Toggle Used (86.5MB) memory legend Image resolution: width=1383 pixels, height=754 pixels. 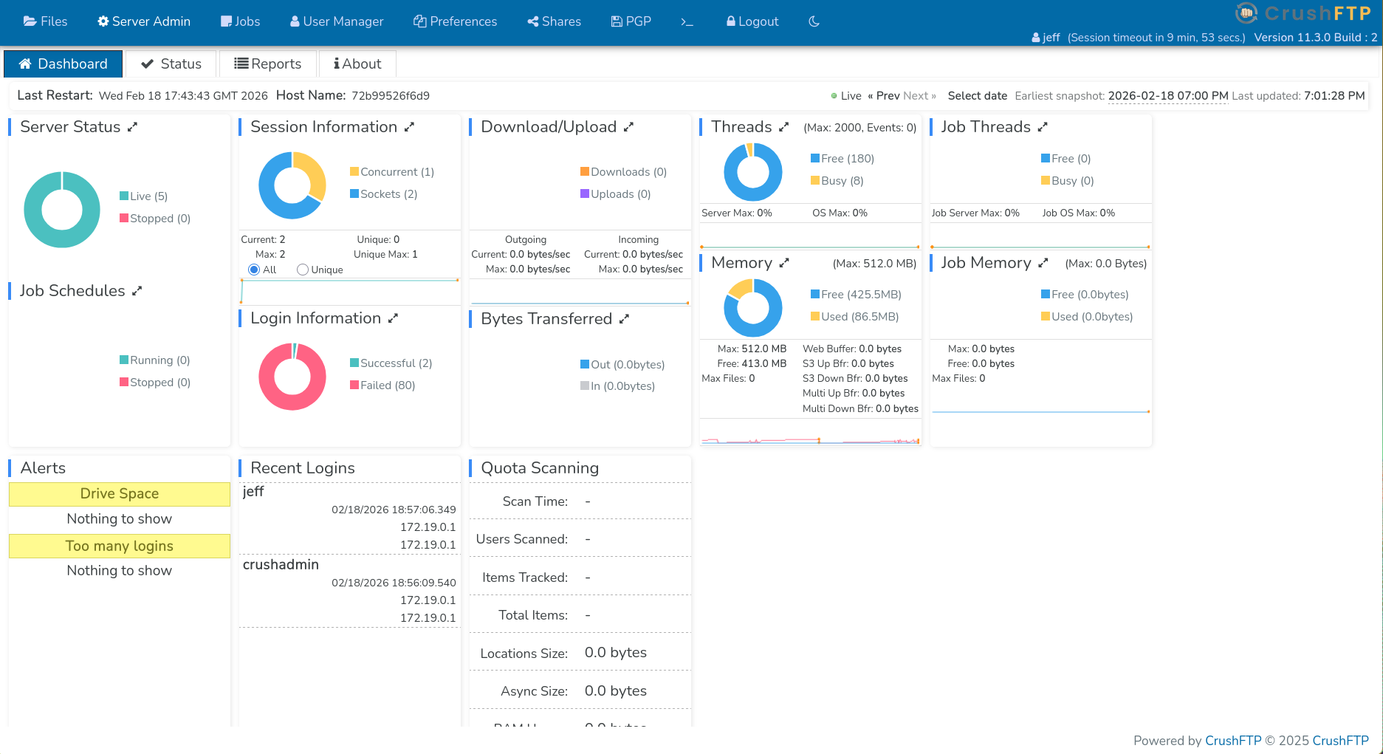(855, 317)
